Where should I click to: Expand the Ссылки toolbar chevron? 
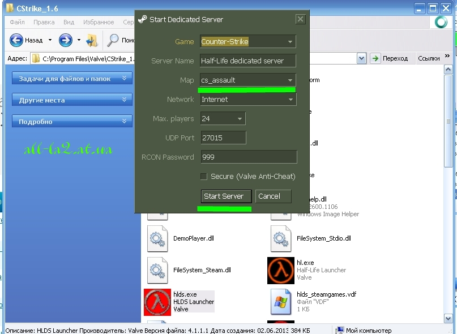[x=447, y=56]
